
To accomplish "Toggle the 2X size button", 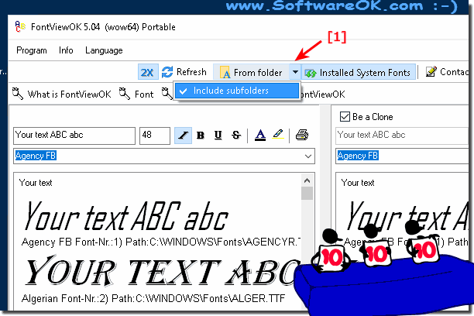I will [x=148, y=72].
